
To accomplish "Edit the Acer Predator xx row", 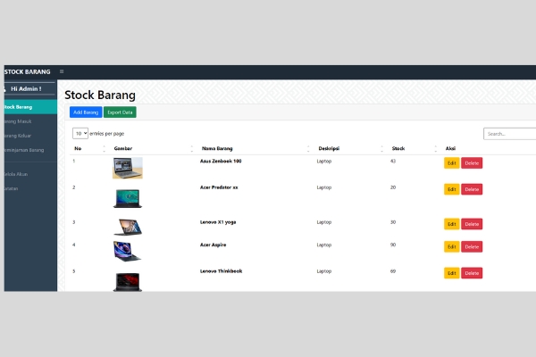I will click(451, 189).
